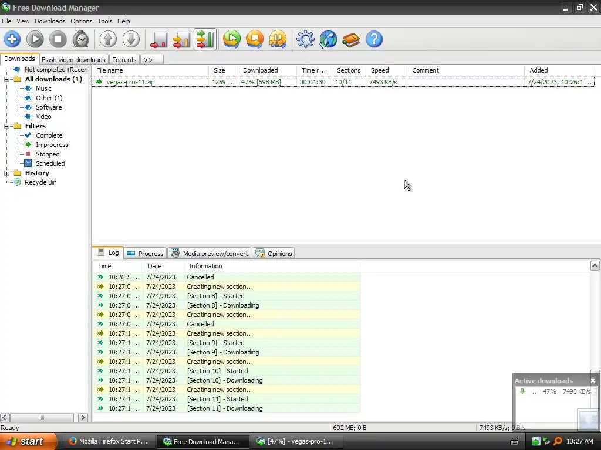The width and height of the screenshot is (601, 450).
Task: Select the Other (1) category
Action: click(49, 98)
